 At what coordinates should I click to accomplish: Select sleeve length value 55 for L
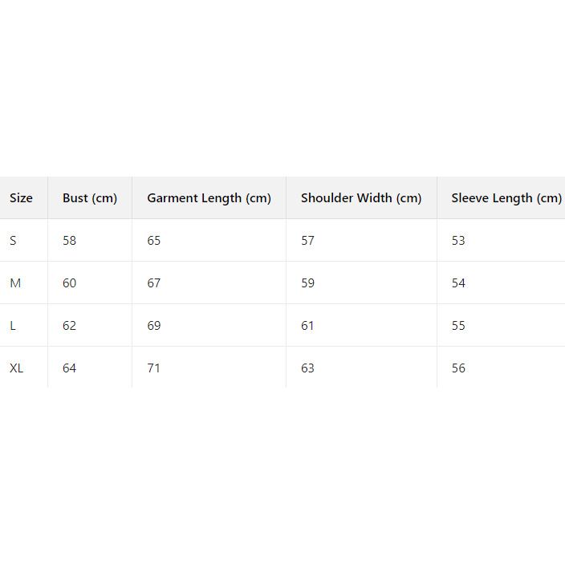click(458, 326)
